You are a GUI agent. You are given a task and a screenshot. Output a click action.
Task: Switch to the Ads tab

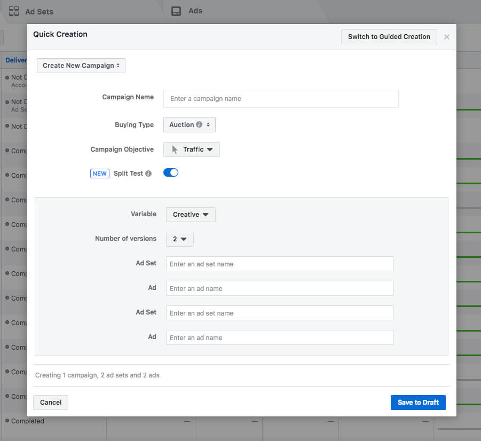coord(195,11)
